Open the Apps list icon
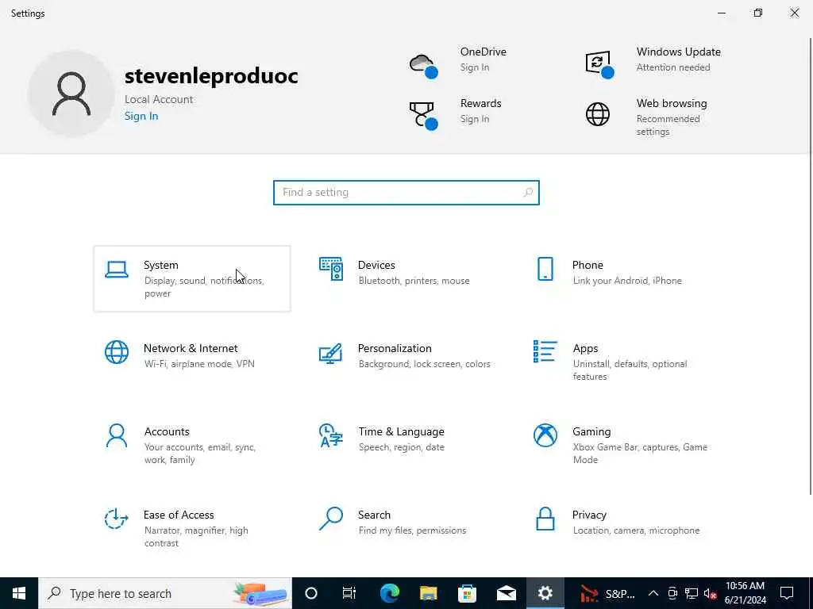The width and height of the screenshot is (813, 609). coord(545,351)
